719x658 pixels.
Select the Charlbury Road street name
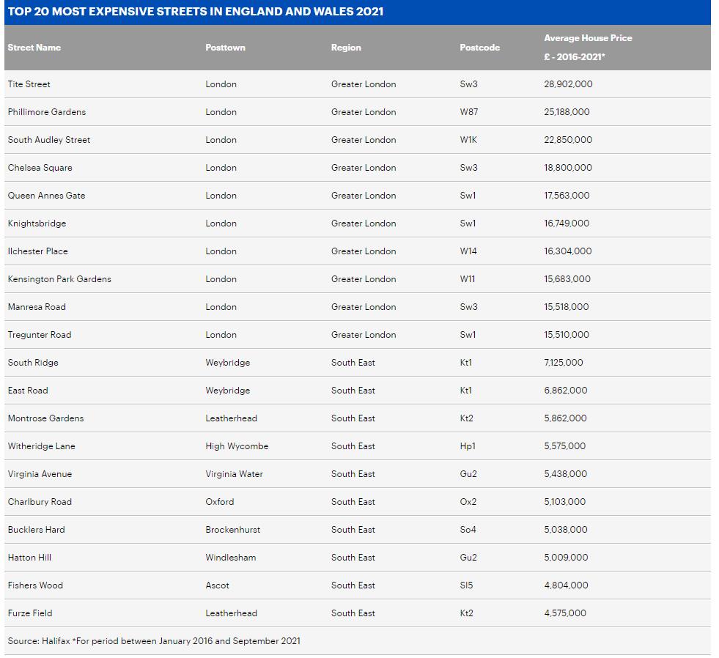coord(40,502)
